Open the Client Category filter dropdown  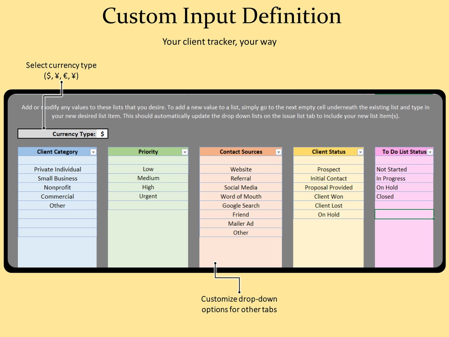[x=93, y=152]
